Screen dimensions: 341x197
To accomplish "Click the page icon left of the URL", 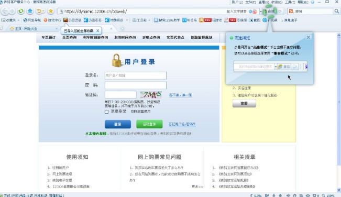I will tap(61, 12).
